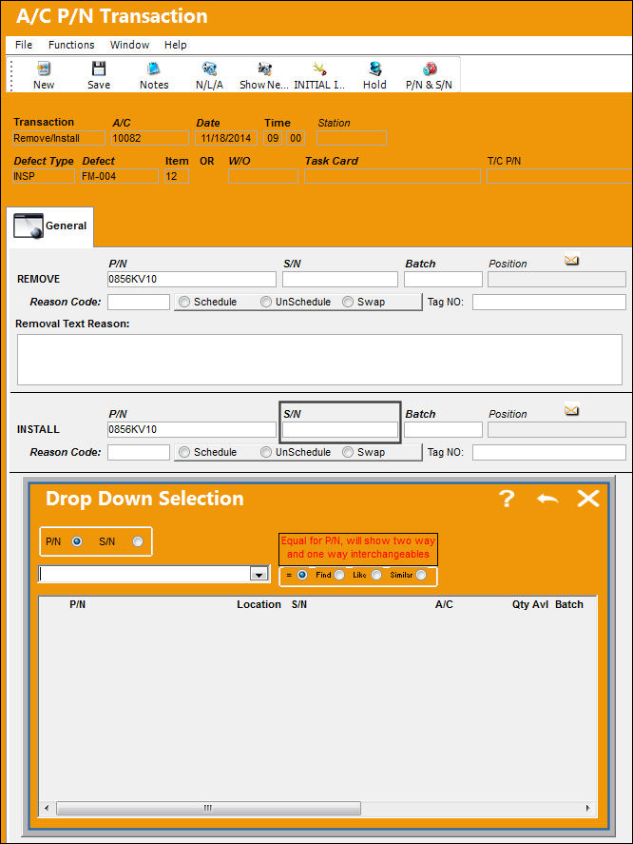Click the A/C field showing 10082
Screen dimensions: 633x844
point(150,138)
